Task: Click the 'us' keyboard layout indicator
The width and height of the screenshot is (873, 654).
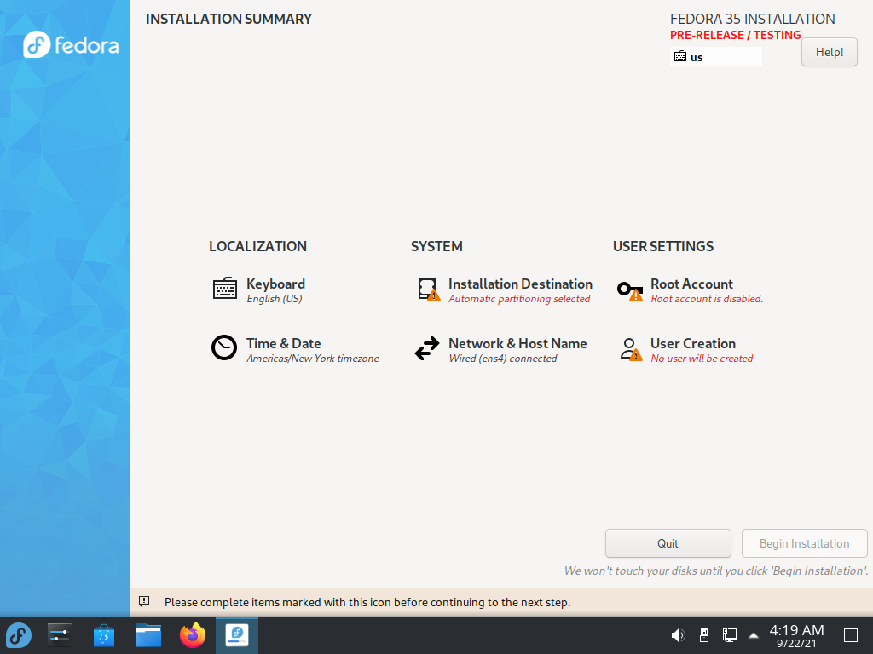Action: (715, 57)
